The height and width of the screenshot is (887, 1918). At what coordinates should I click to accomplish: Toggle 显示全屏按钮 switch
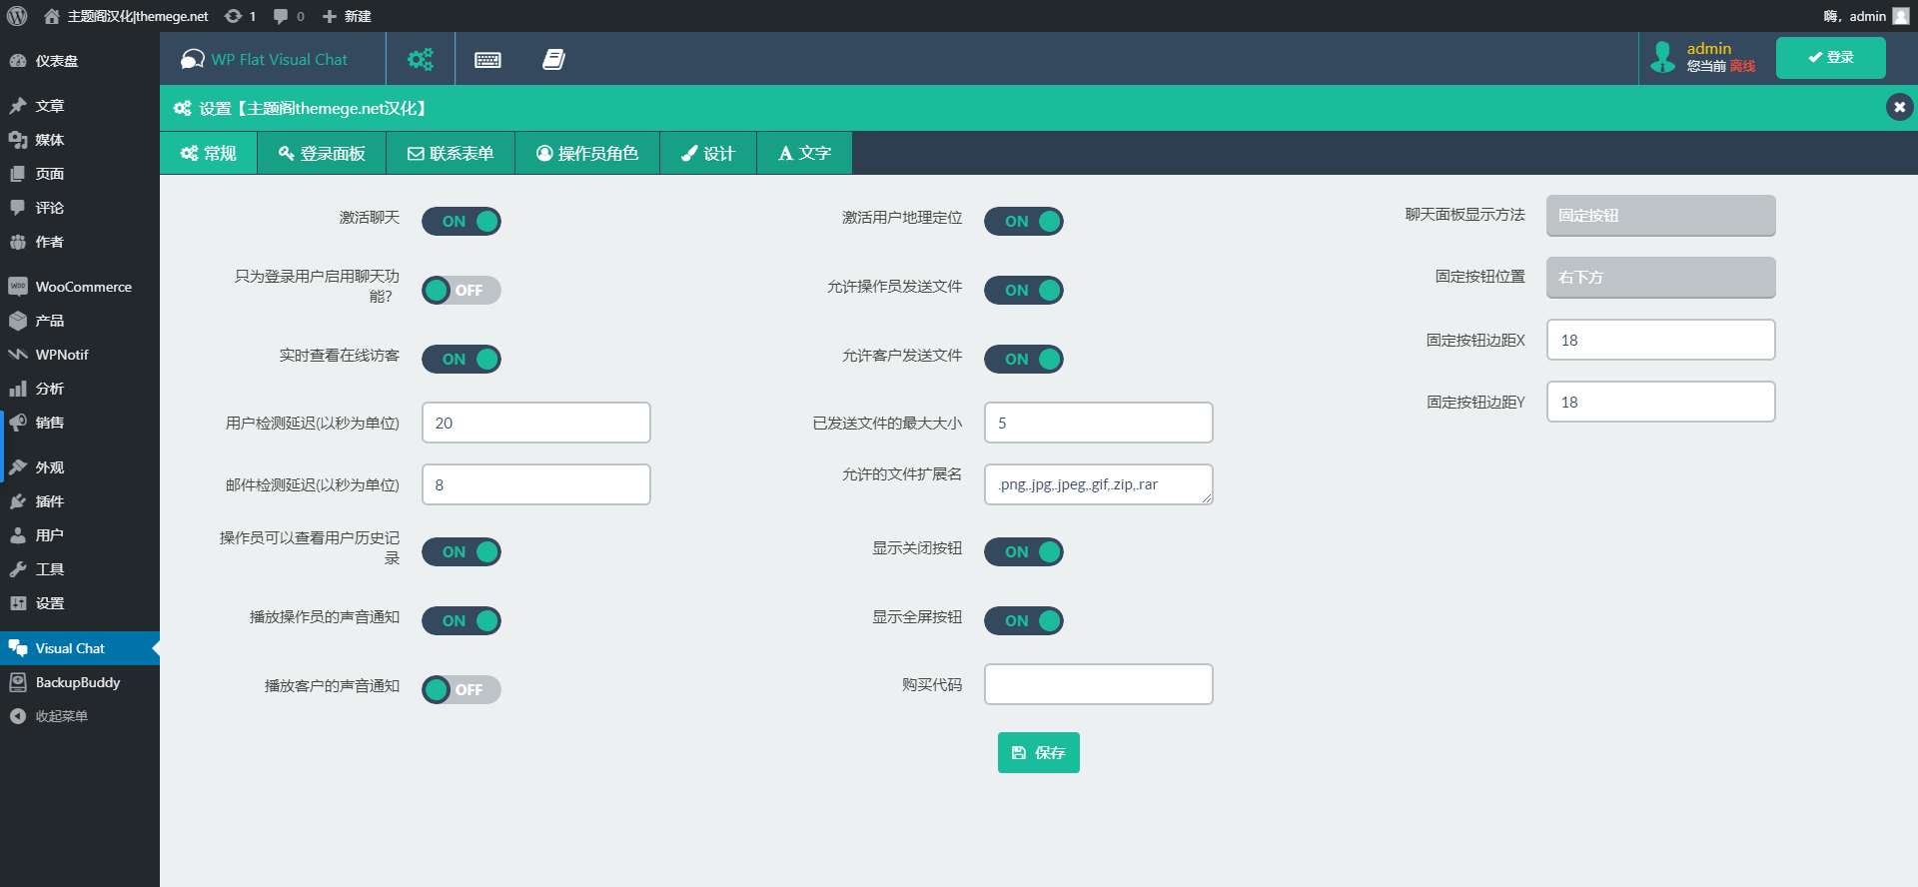[x=1024, y=620]
